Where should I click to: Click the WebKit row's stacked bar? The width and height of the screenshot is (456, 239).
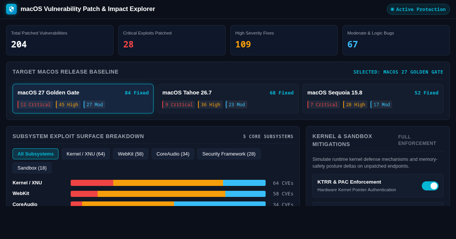[168, 194]
